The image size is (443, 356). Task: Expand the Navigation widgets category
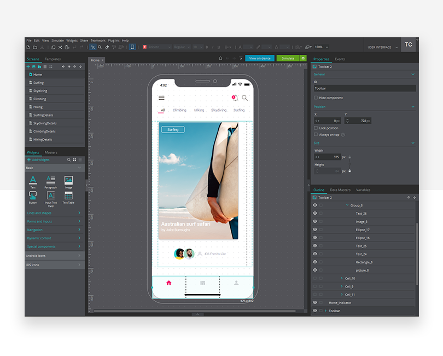tap(79, 229)
